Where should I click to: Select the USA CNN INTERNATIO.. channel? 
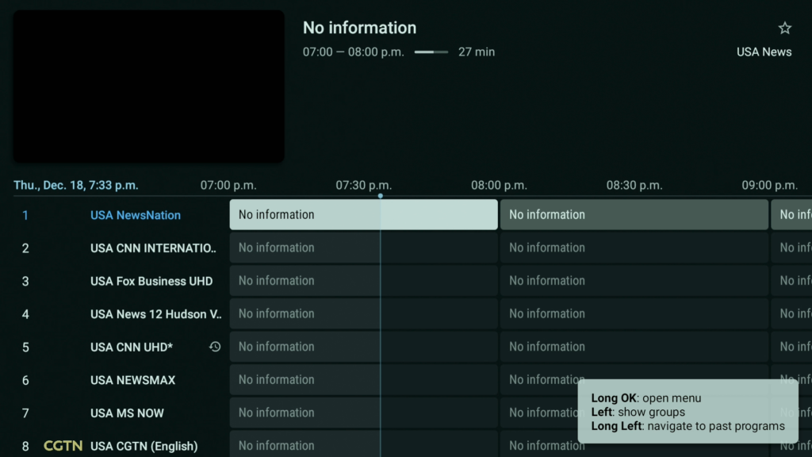coord(153,248)
